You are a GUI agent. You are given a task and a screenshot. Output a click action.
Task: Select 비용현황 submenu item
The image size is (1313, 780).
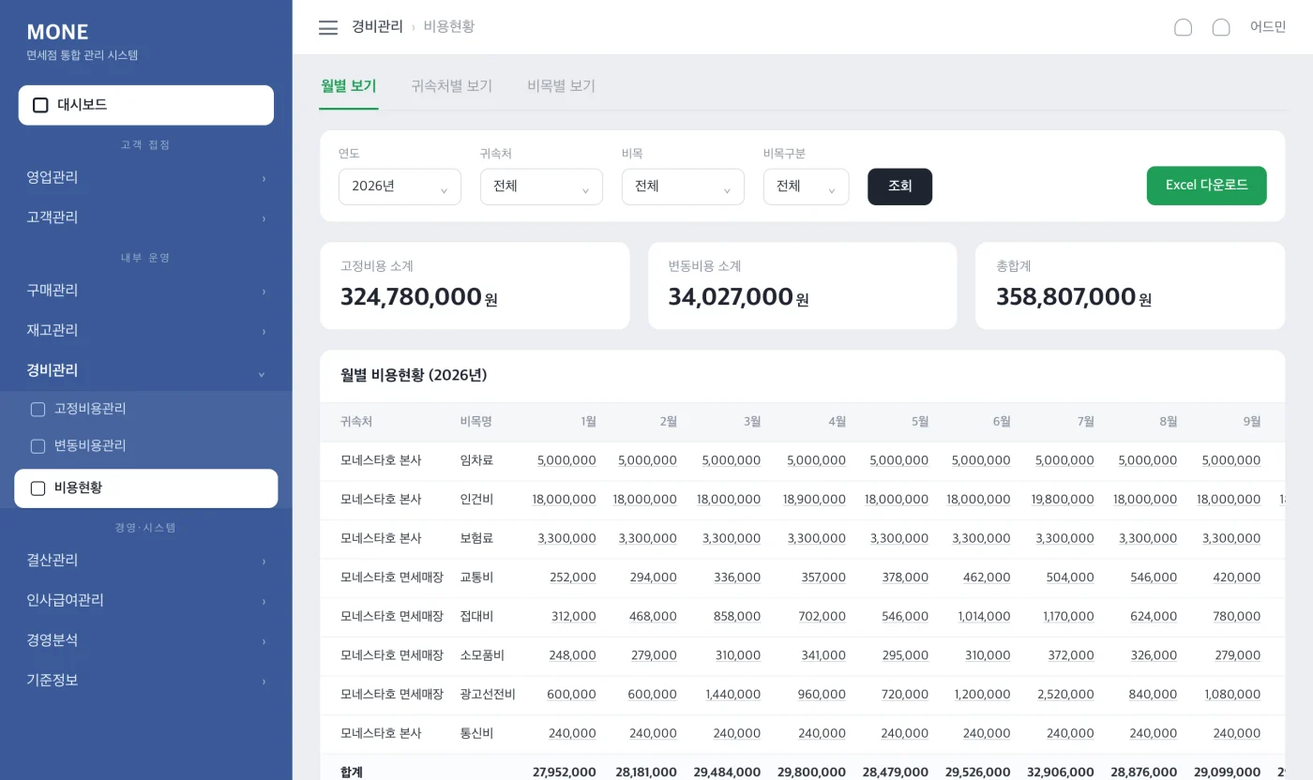[x=146, y=488]
